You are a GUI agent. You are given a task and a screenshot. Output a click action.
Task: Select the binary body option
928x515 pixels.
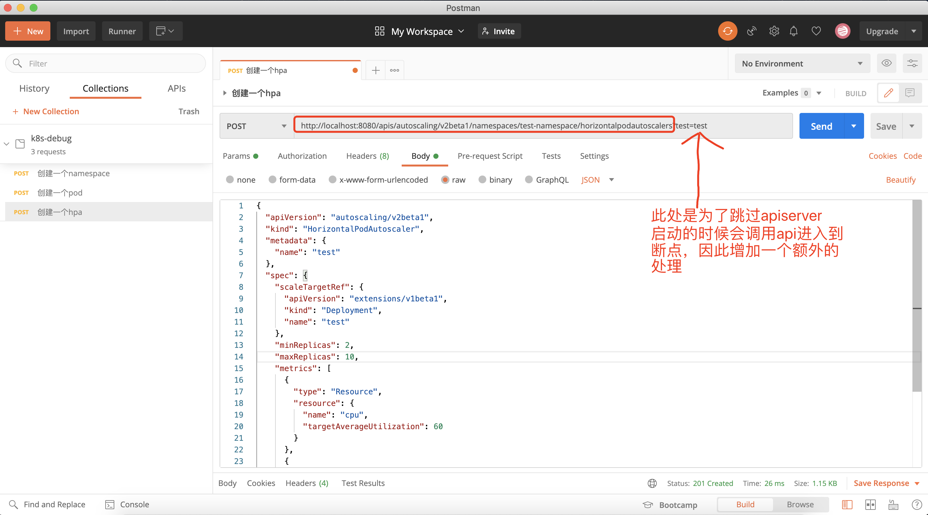(482, 180)
